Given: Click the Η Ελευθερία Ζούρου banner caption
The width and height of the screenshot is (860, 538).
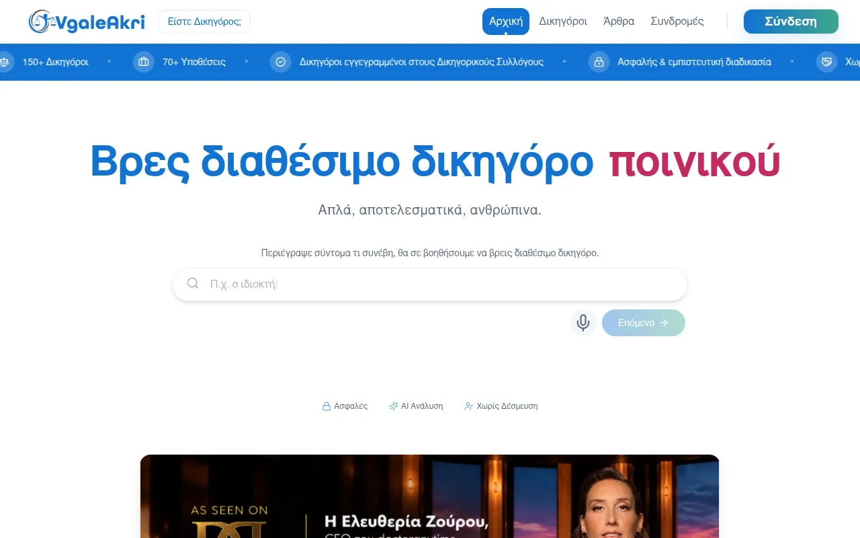Looking at the screenshot, I should 406,522.
